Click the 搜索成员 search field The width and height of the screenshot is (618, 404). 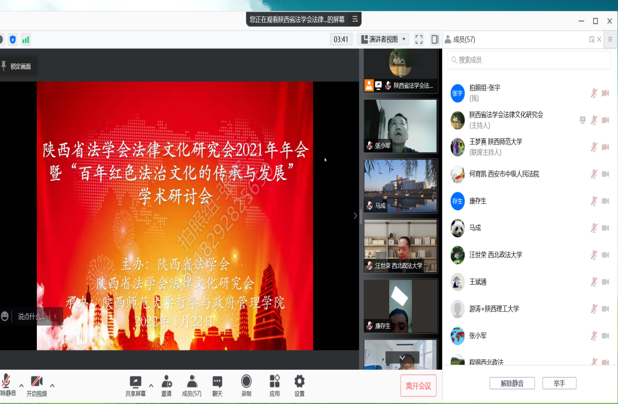[529, 60]
